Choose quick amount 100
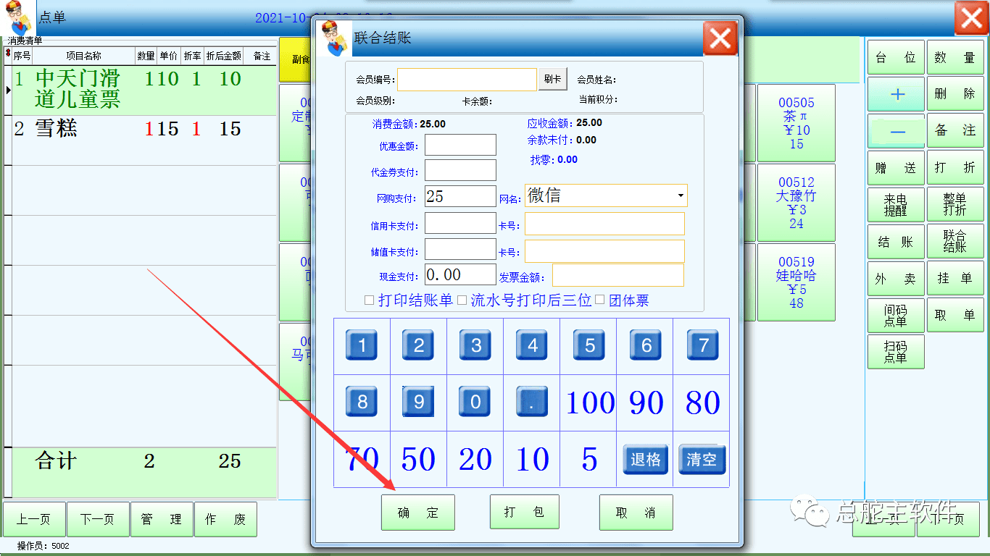Viewport: 990px width, 556px height. pos(589,403)
